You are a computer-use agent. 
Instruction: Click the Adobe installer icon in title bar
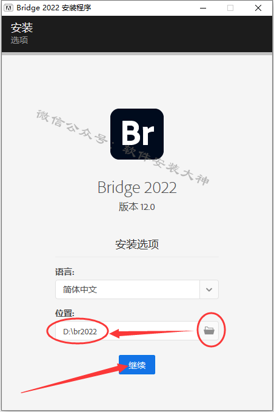pyautogui.click(x=8, y=8)
